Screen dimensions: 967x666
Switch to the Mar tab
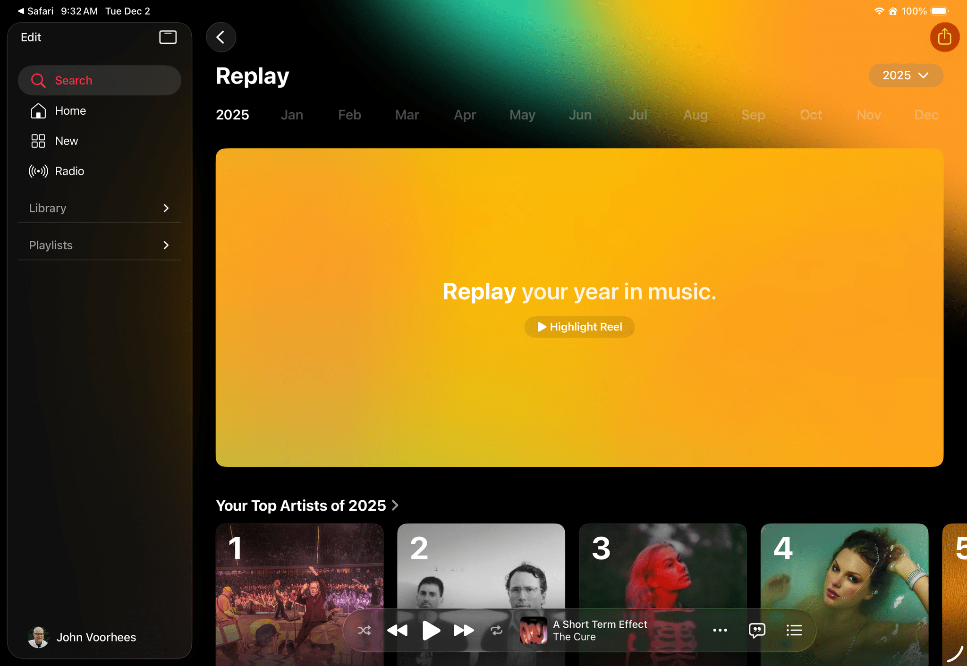point(407,115)
